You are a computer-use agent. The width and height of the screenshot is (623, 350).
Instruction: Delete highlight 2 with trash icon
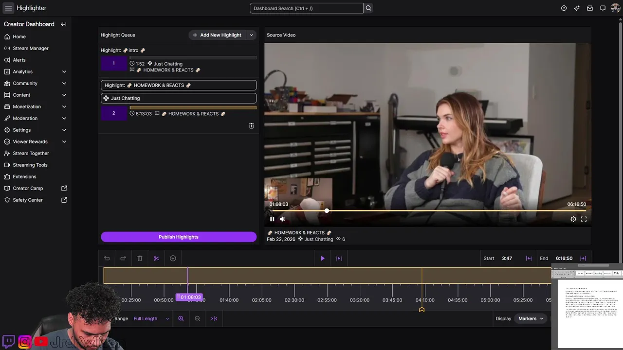252,126
